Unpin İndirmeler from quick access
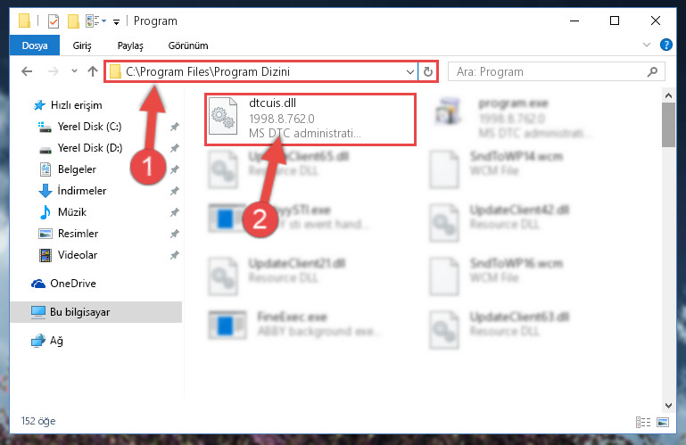Viewport: 686px width, 445px height. [175, 191]
